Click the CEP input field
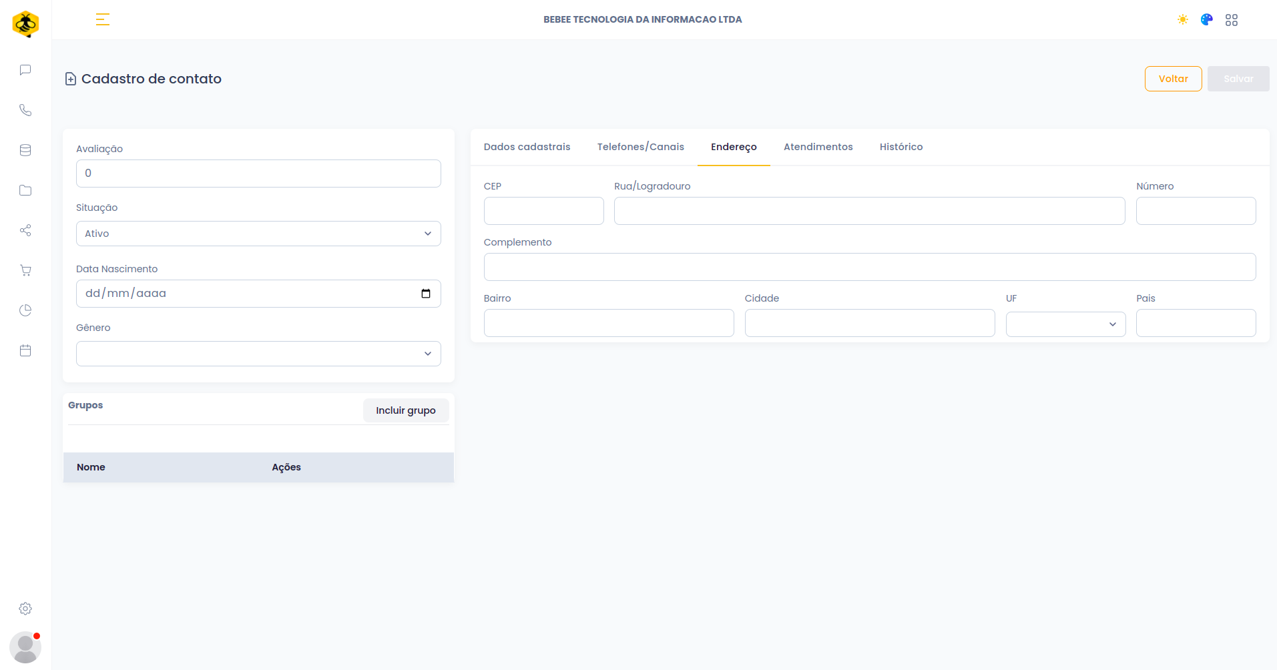Image resolution: width=1277 pixels, height=670 pixels. pos(543,211)
